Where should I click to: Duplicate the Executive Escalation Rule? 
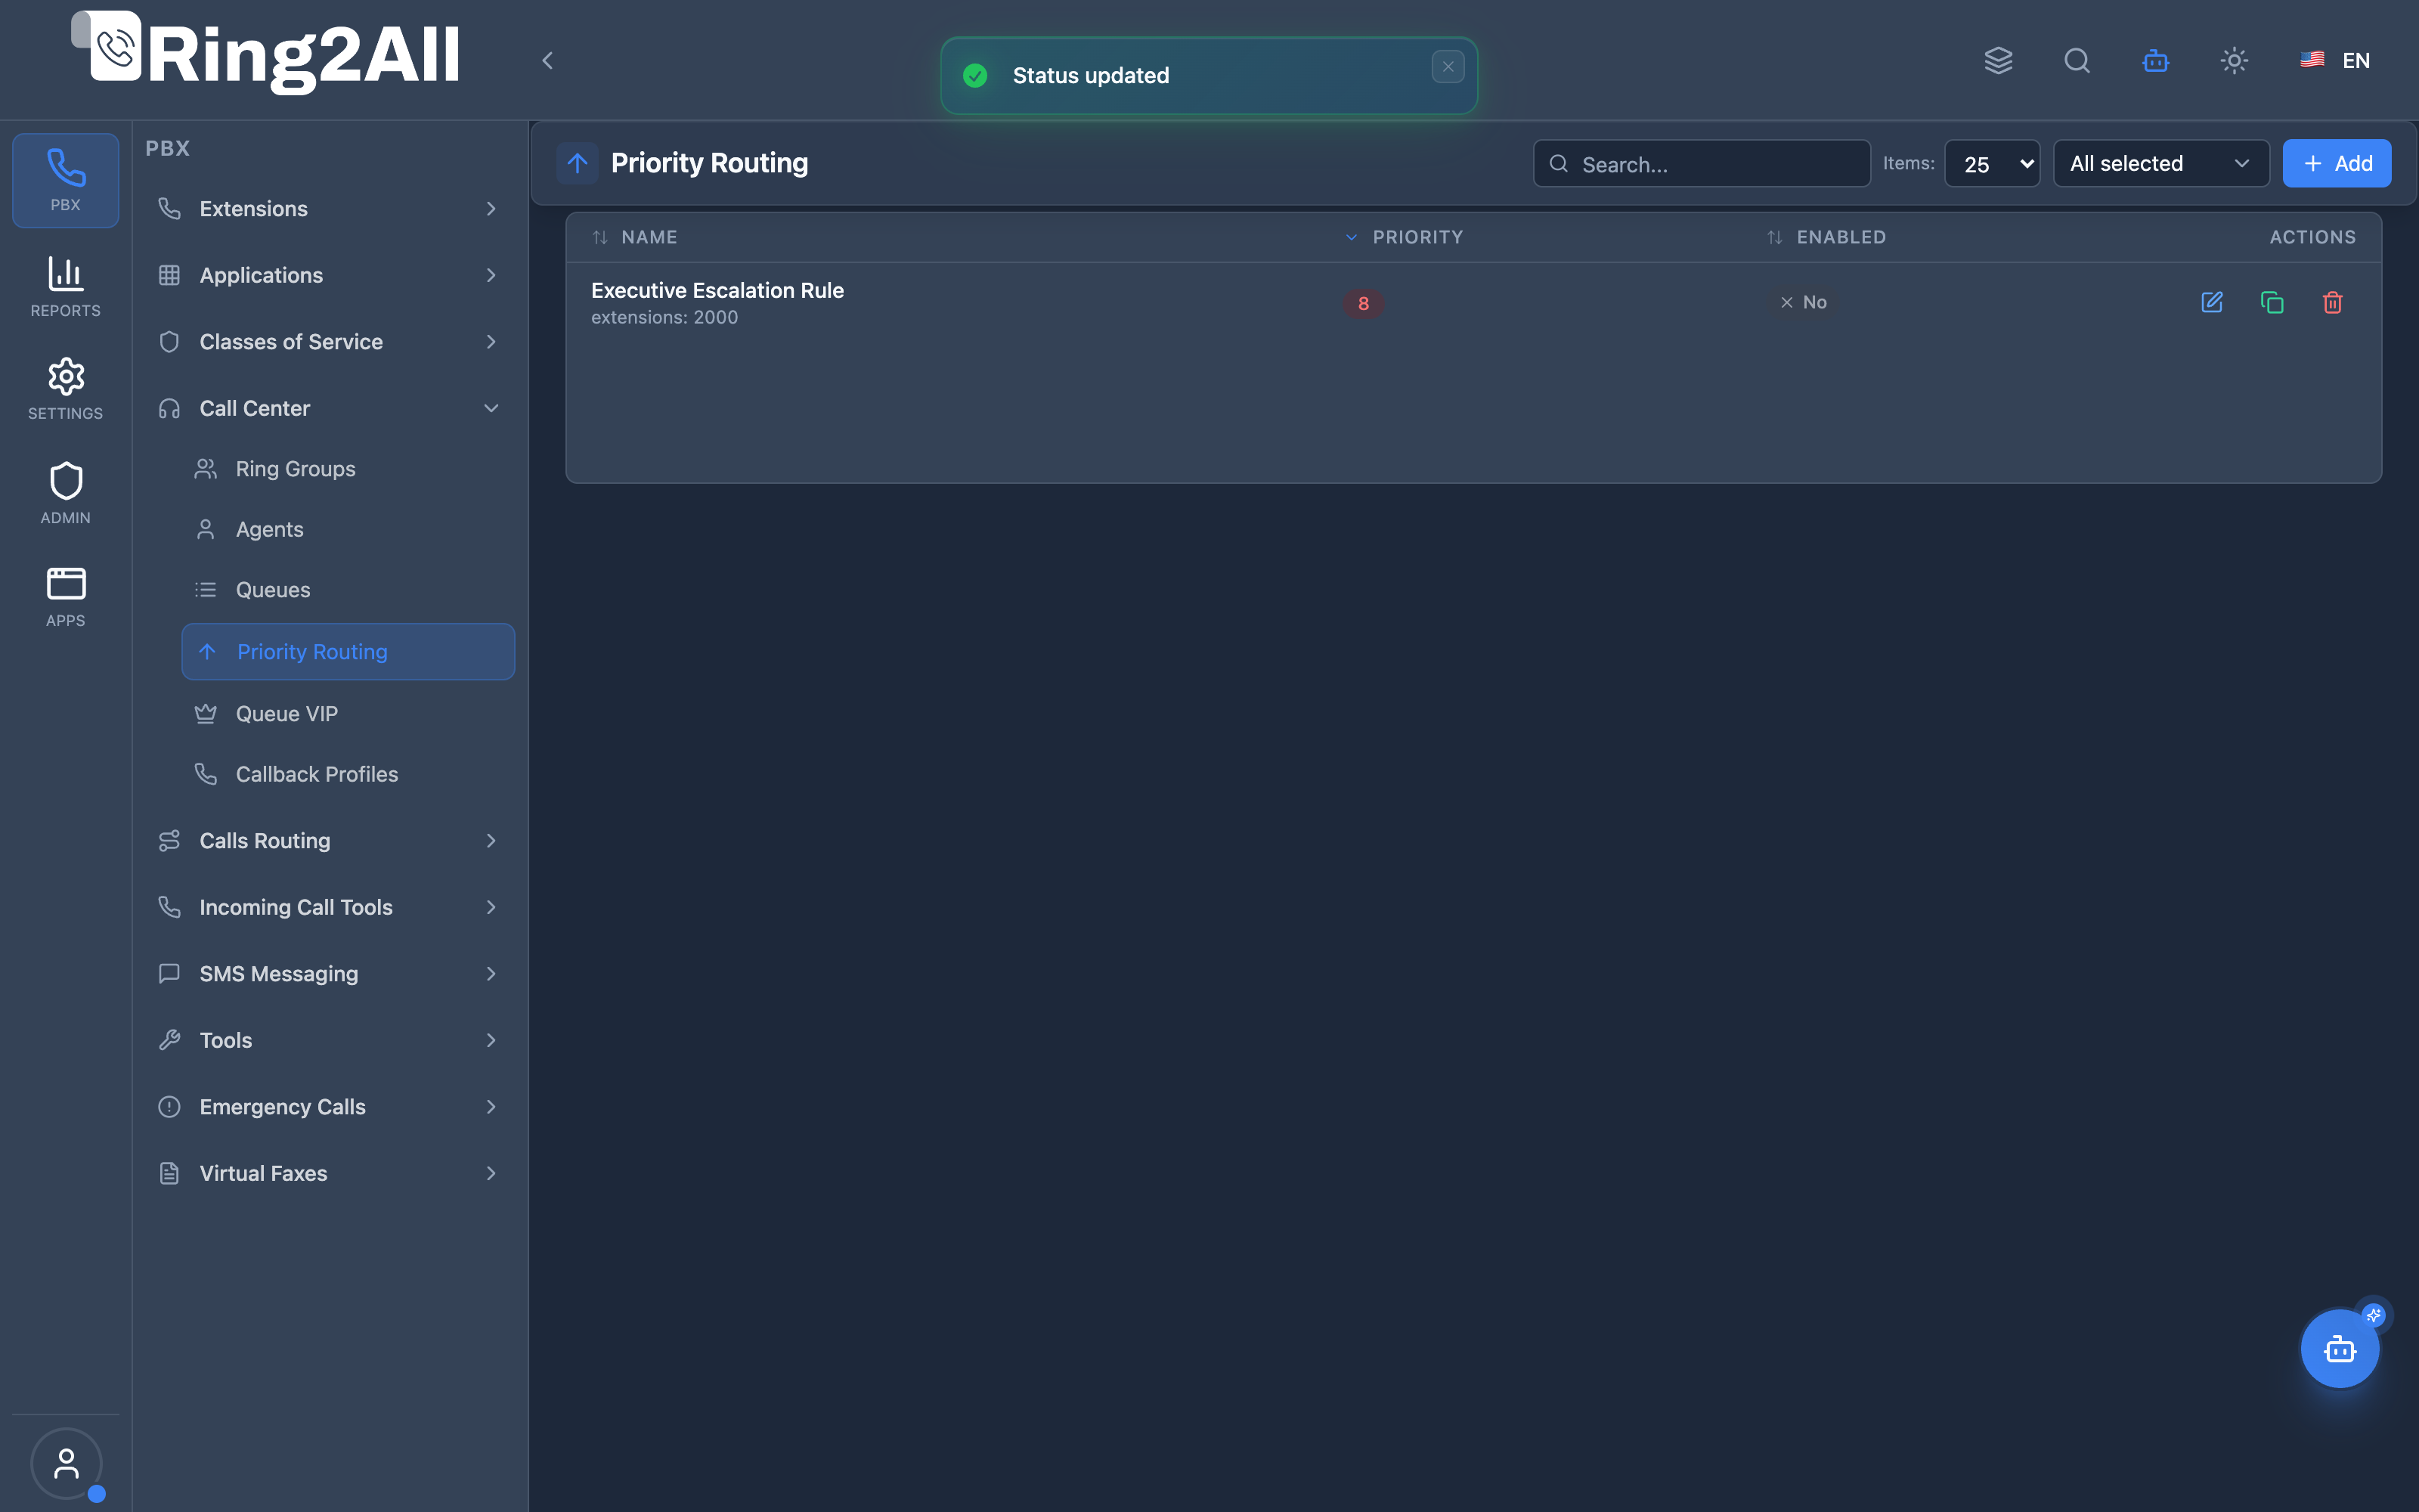pos(2272,302)
